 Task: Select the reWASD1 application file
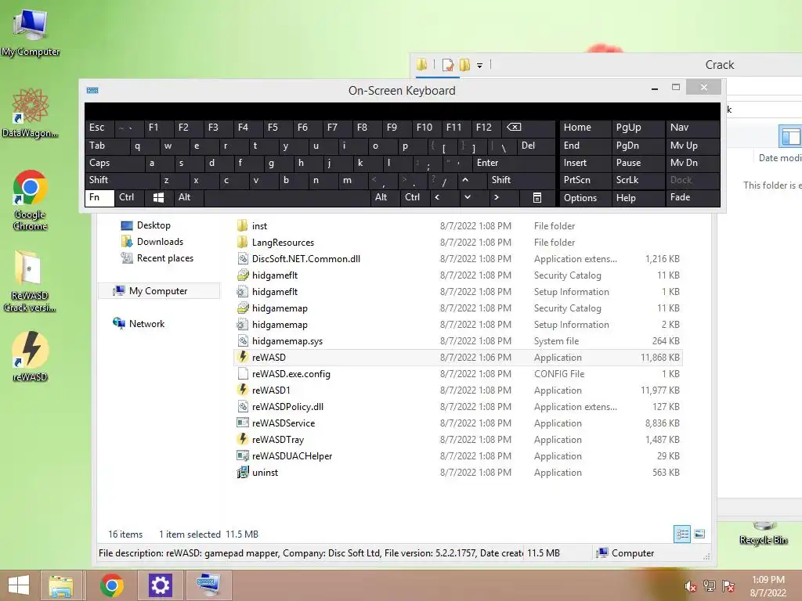pos(458,390)
